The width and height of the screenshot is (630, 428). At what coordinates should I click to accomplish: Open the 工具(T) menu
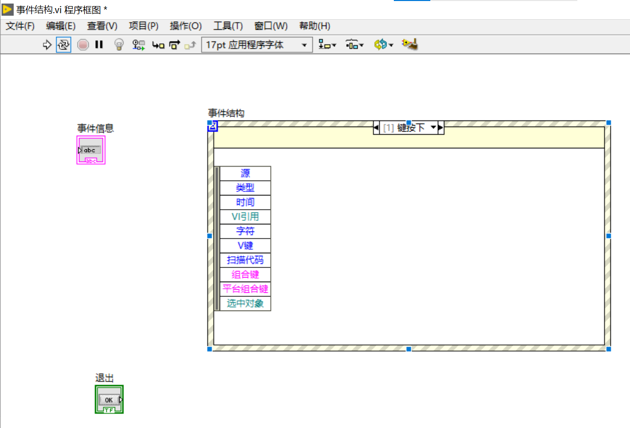(228, 26)
